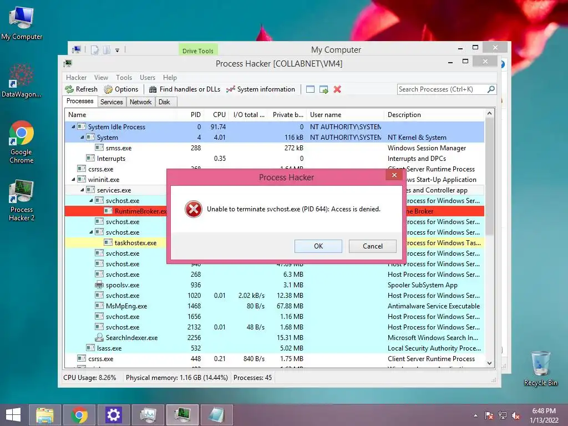Close the Process Hacker error dialog
Image resolution: width=568 pixels, height=426 pixels.
click(x=394, y=175)
